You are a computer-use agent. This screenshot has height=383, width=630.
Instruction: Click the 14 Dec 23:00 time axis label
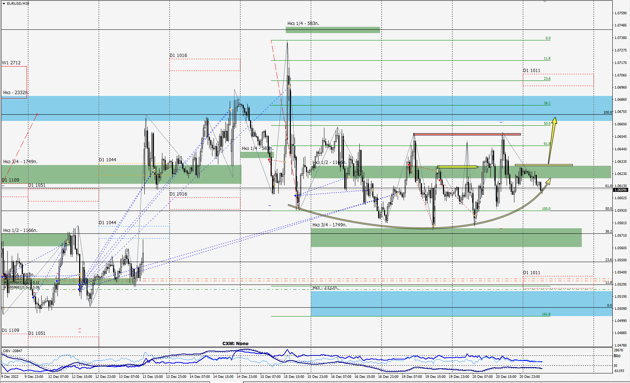pyautogui.click(x=247, y=376)
